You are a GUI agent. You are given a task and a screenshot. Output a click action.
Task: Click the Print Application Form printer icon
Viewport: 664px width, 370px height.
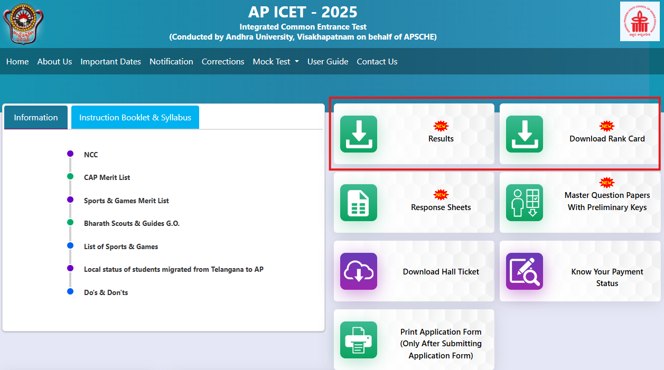point(359,340)
